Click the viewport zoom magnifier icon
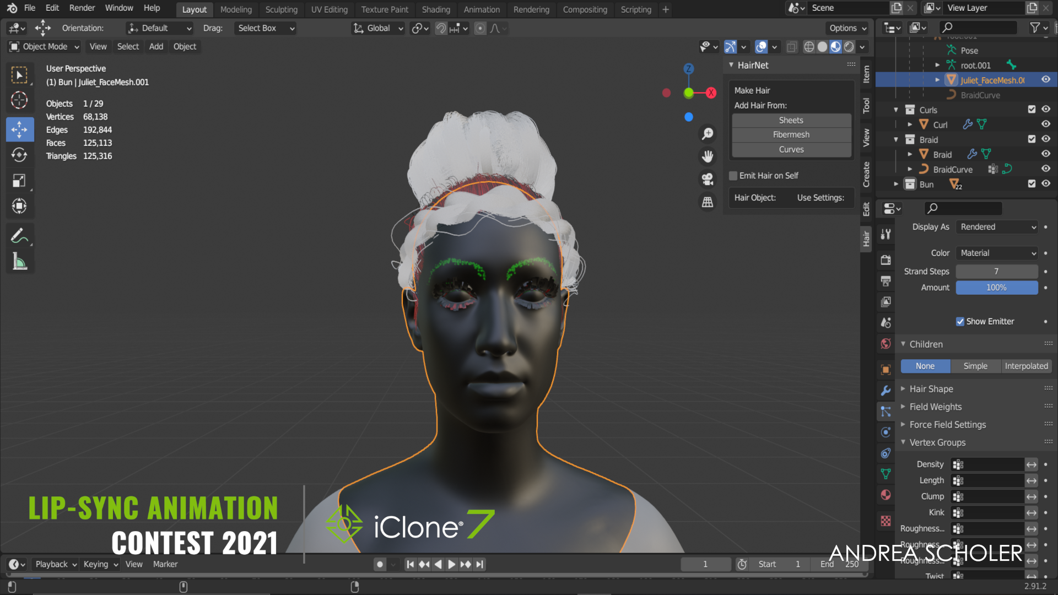This screenshot has width=1058, height=595. 708,134
